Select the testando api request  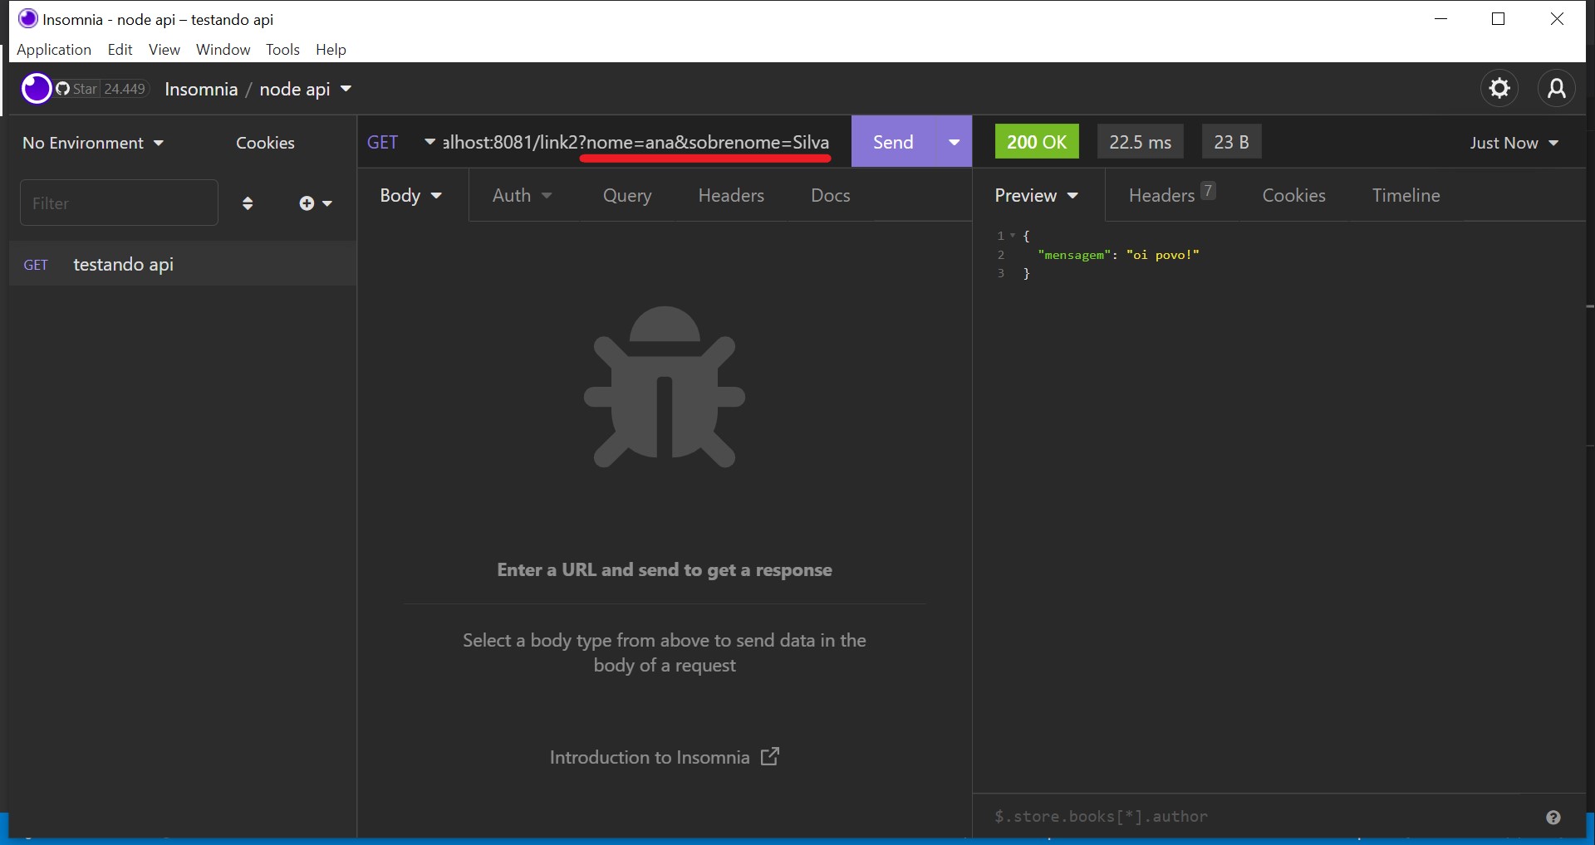(183, 264)
